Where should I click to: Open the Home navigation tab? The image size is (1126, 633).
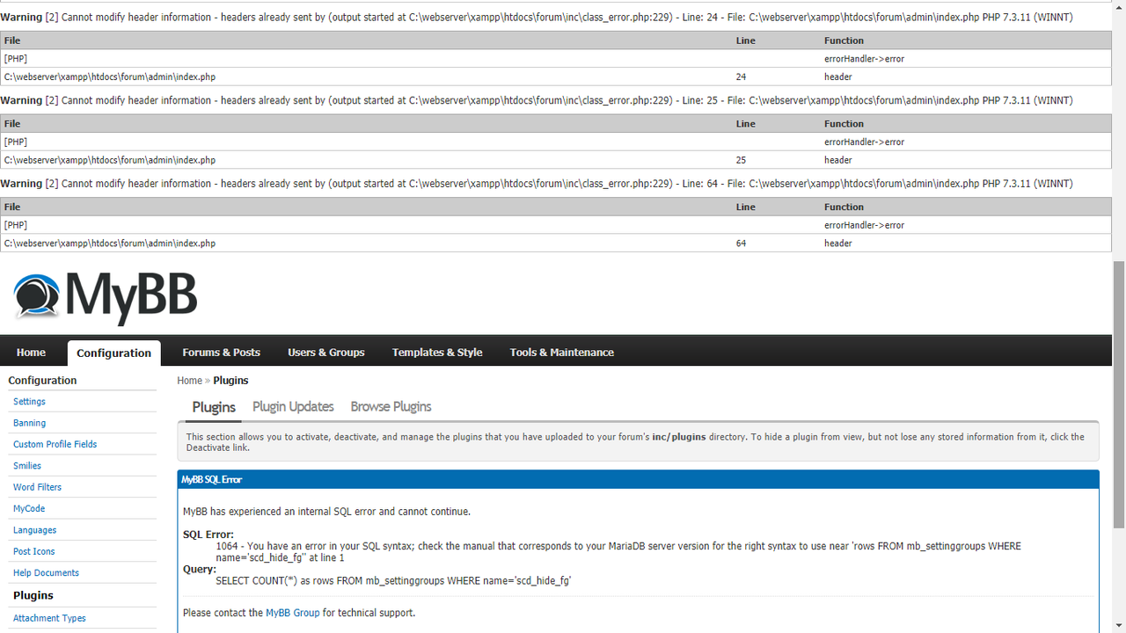[31, 353]
